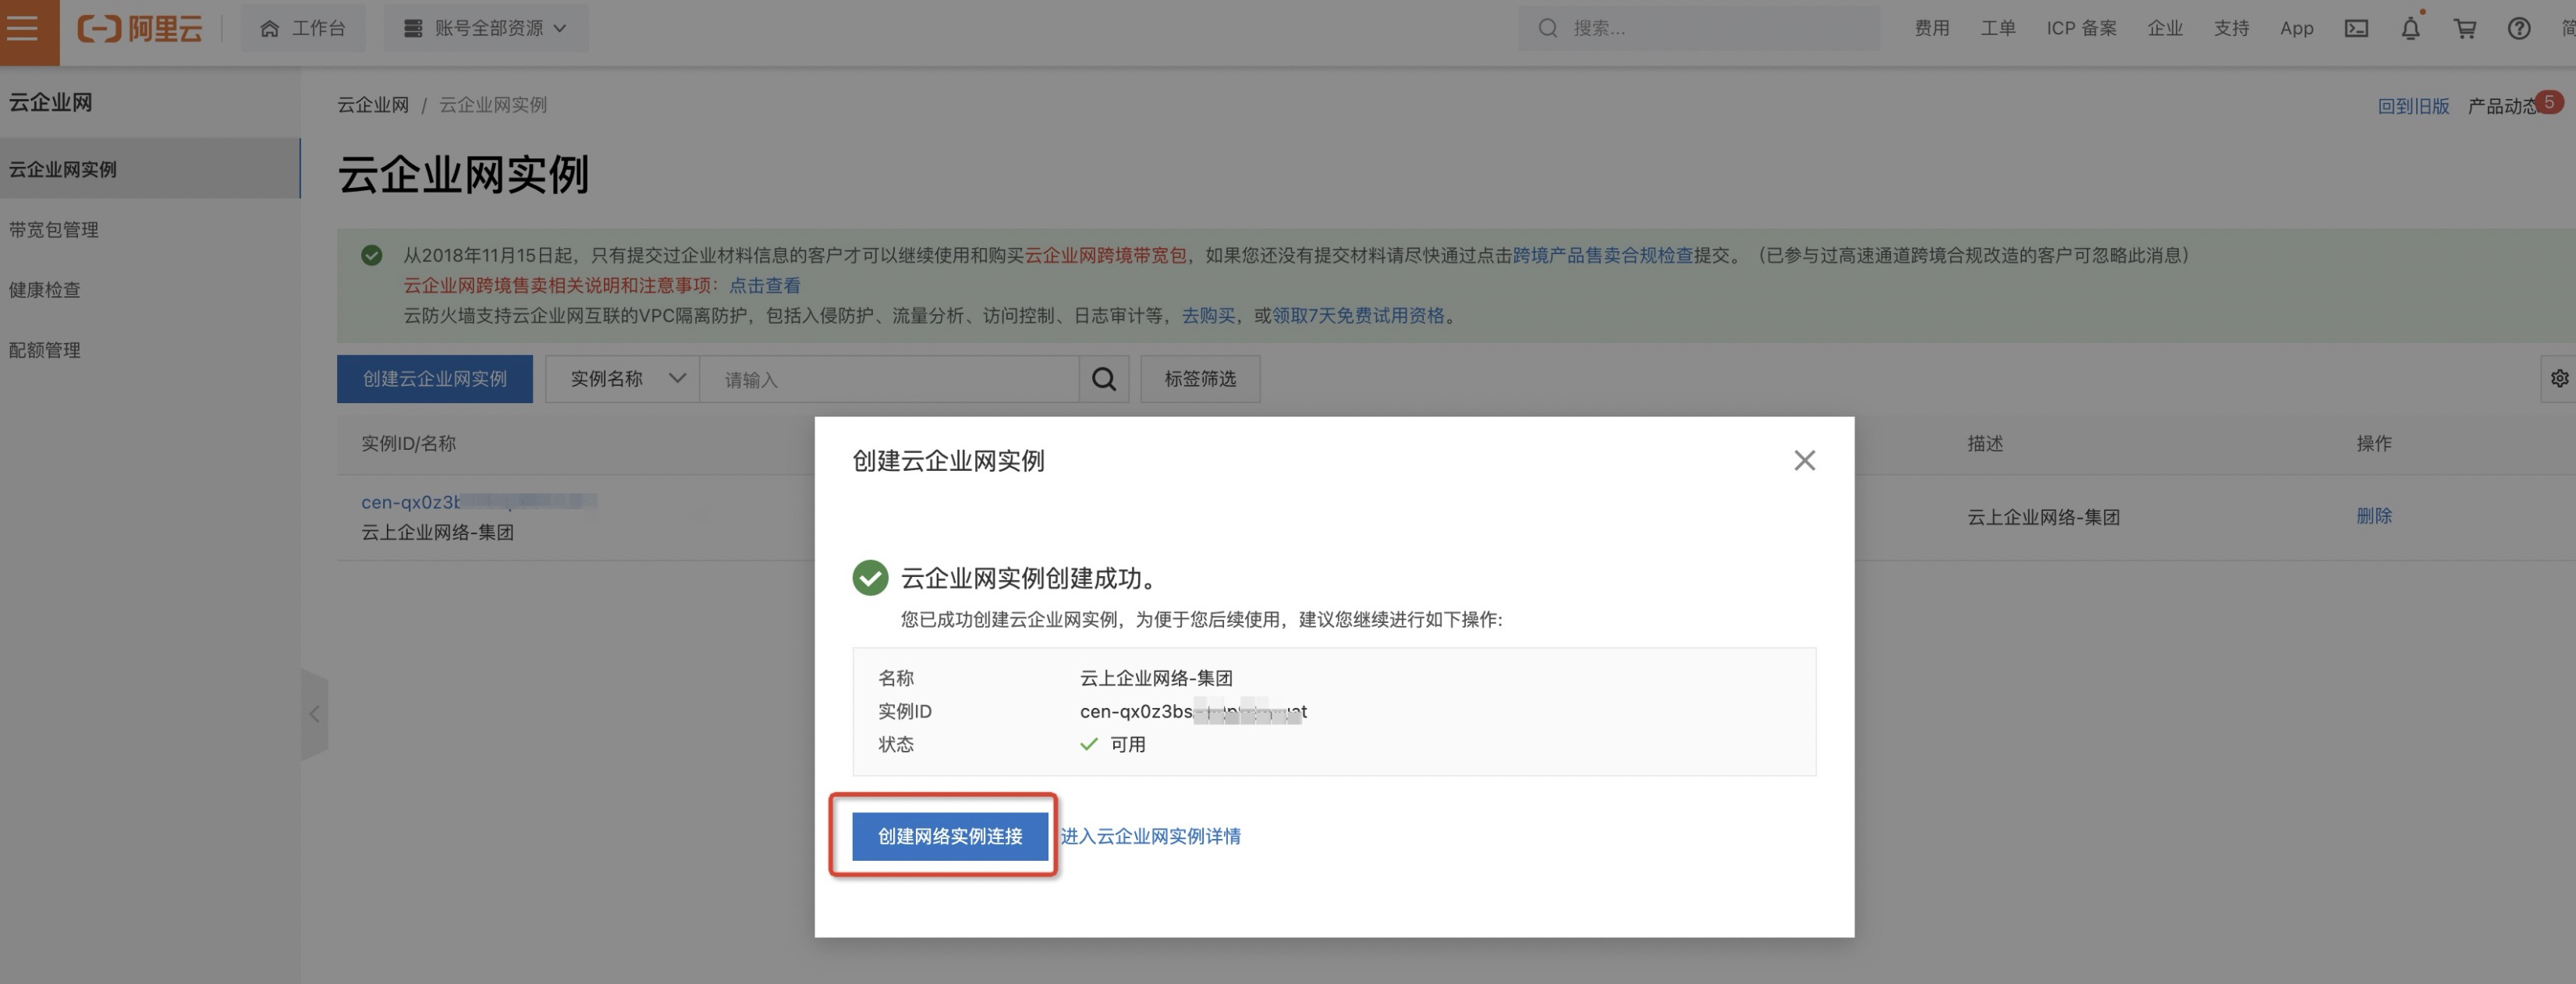2576x984 pixels.
Task: Open the 进入云企业网实例详情 link
Action: tap(1150, 836)
